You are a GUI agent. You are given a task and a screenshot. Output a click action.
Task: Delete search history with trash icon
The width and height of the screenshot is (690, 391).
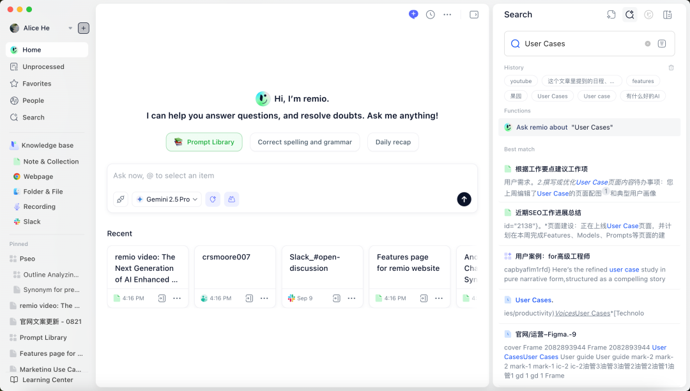671,68
